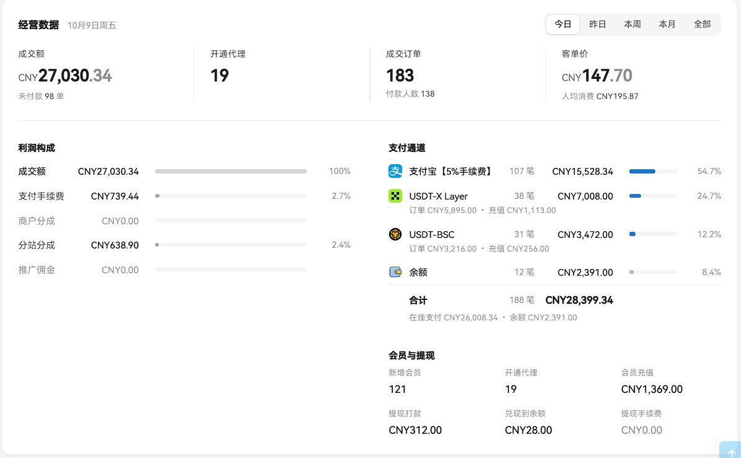Click the 付款人数 138 text
Screen dimensions: 741x458
click(x=410, y=94)
